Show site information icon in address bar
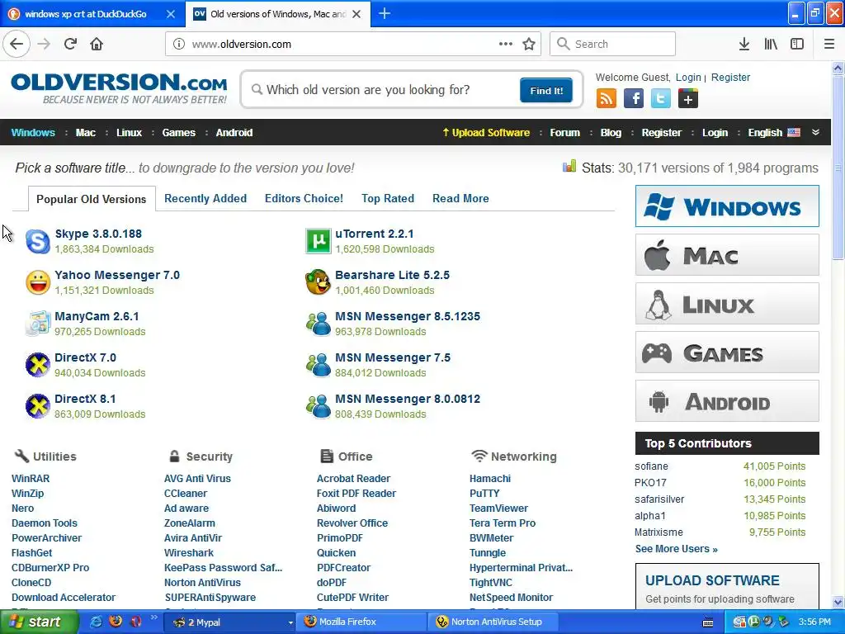 tap(179, 45)
